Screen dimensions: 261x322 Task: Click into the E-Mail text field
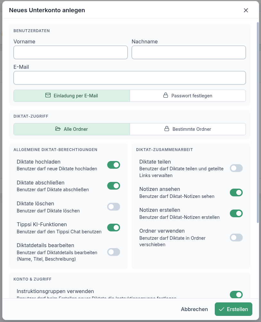tap(130, 78)
